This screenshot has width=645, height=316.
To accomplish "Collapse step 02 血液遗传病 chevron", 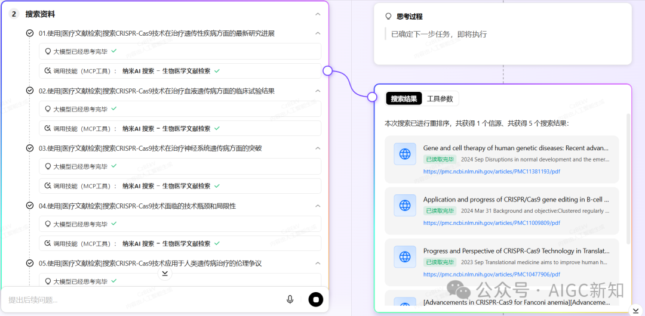I will [318, 91].
